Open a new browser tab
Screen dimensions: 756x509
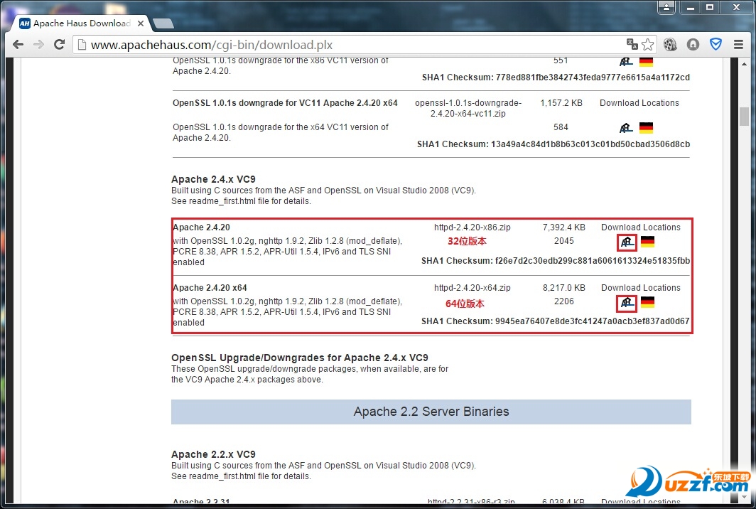pos(163,23)
